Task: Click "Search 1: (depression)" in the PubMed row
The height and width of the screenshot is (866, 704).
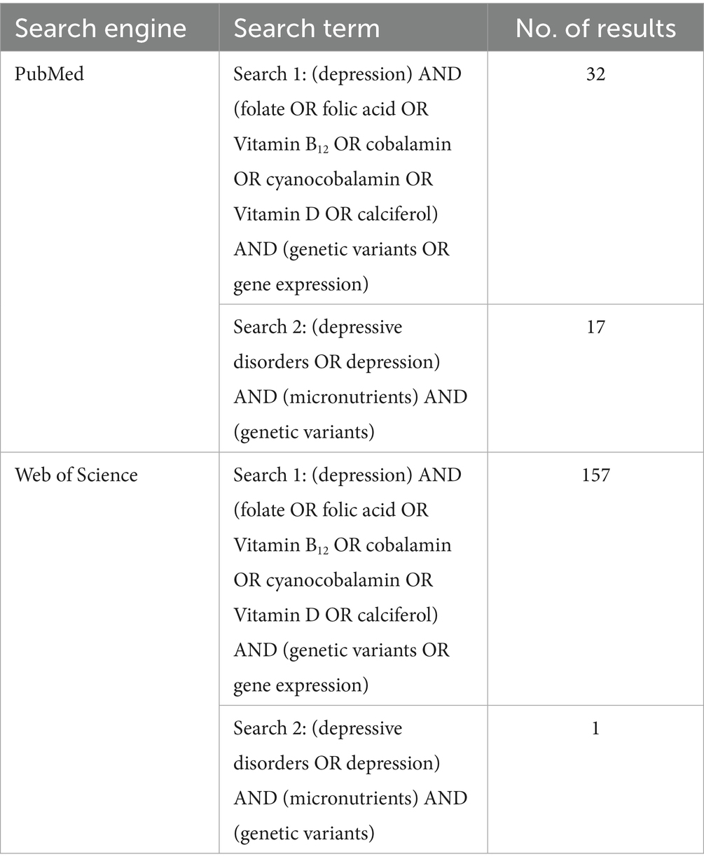Action: click(323, 74)
